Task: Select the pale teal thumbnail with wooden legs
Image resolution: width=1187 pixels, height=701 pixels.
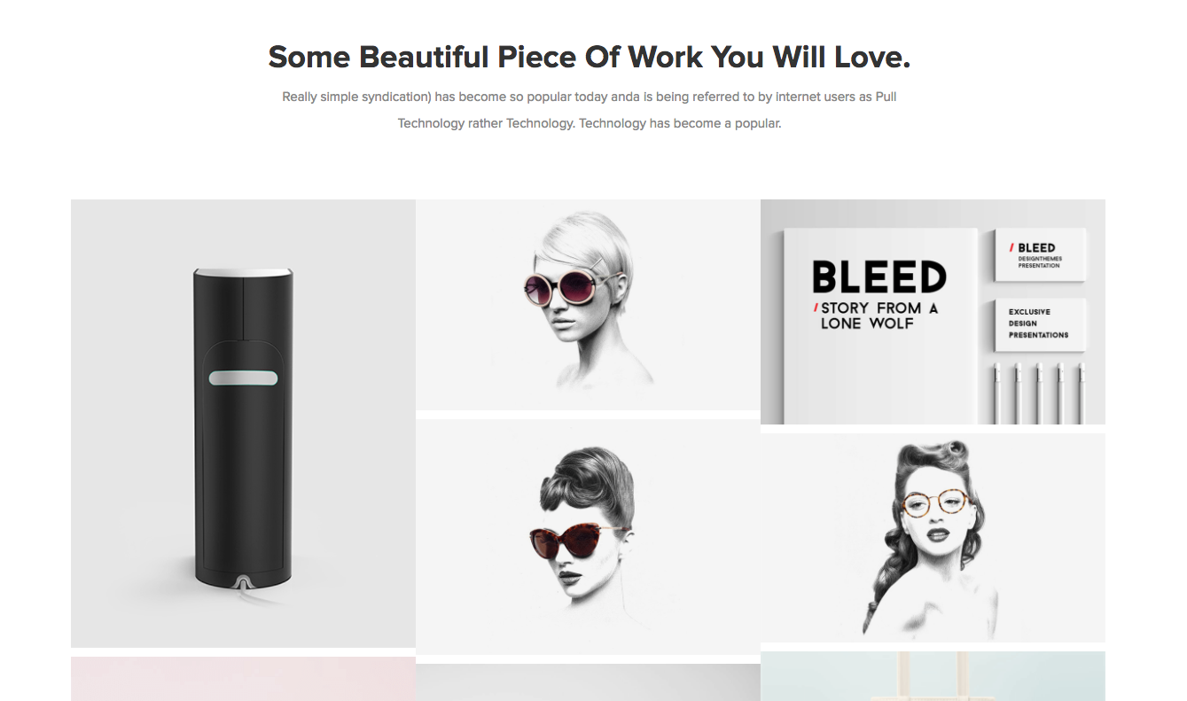Action: (933, 676)
